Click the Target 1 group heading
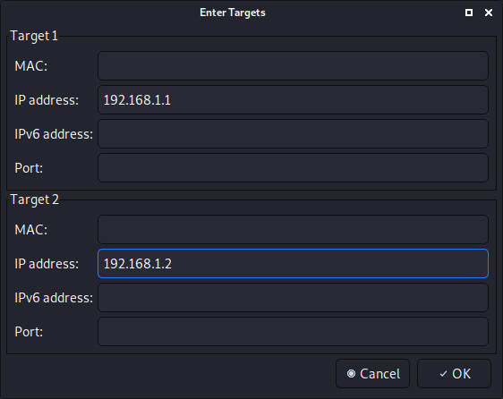503x399 pixels. (34, 36)
